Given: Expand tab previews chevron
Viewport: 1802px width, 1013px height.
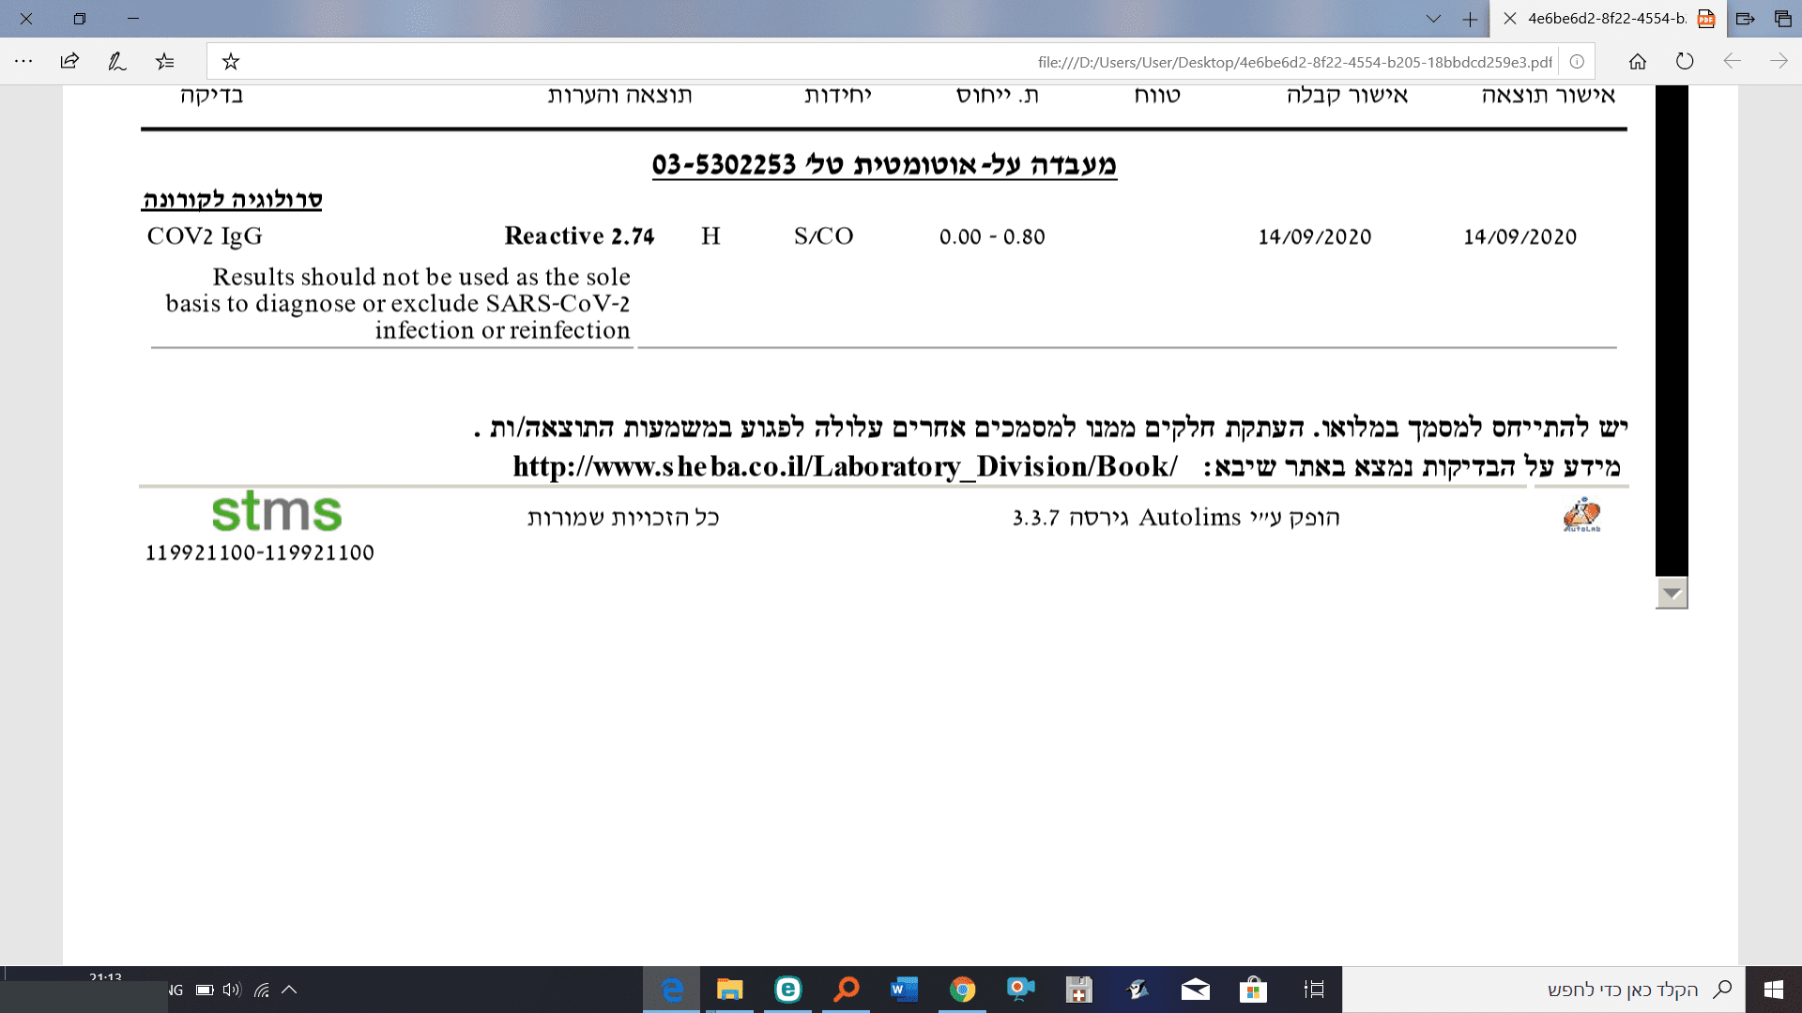Looking at the screenshot, I should click(x=1432, y=19).
